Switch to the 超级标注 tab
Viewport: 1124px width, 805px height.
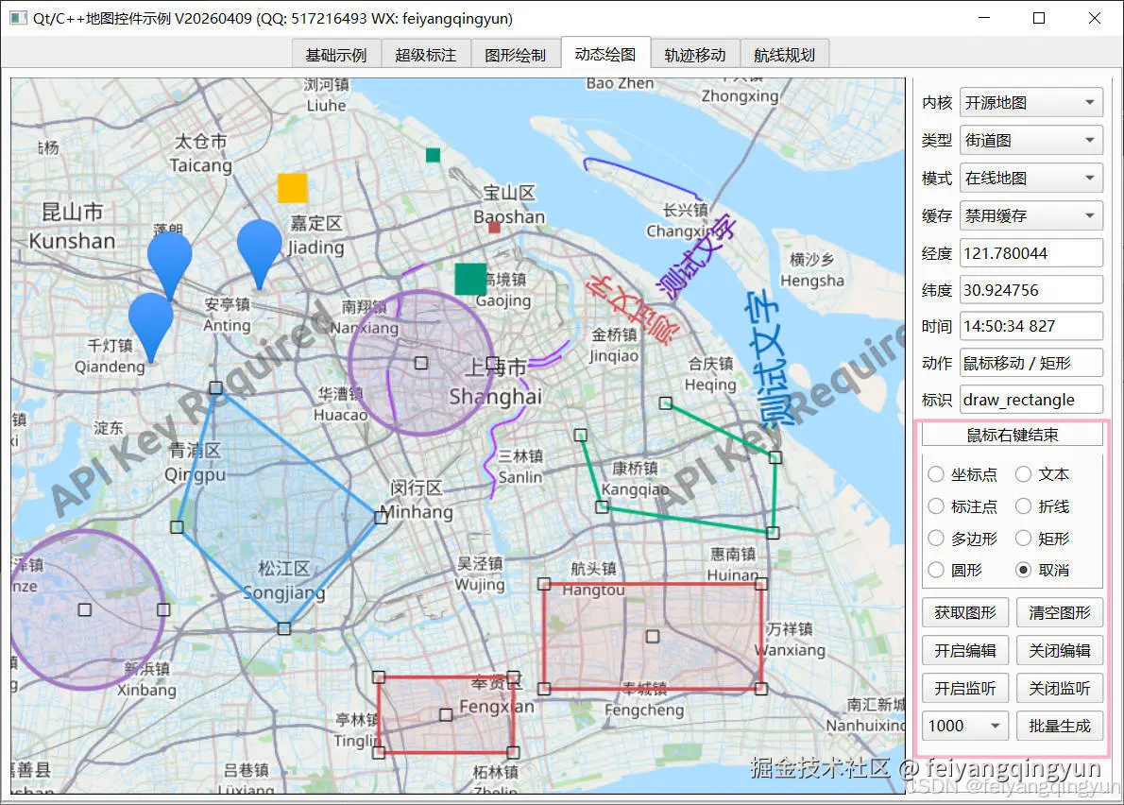(x=426, y=55)
